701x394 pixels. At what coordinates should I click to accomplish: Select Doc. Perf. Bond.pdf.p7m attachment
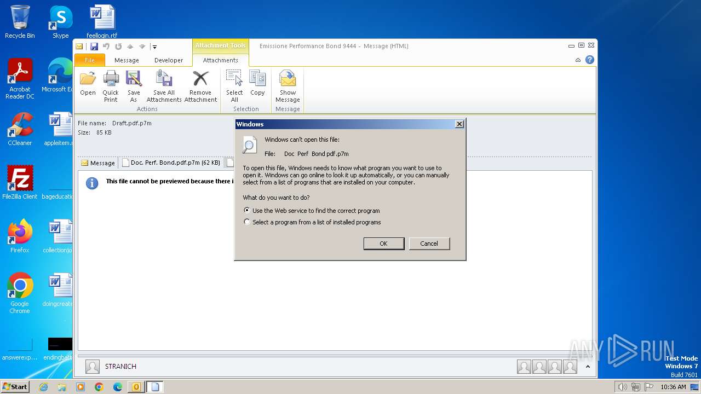171,163
